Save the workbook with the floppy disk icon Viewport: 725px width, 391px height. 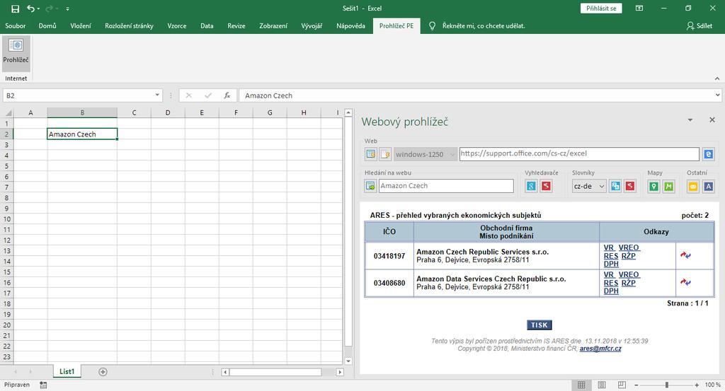pos(16,8)
